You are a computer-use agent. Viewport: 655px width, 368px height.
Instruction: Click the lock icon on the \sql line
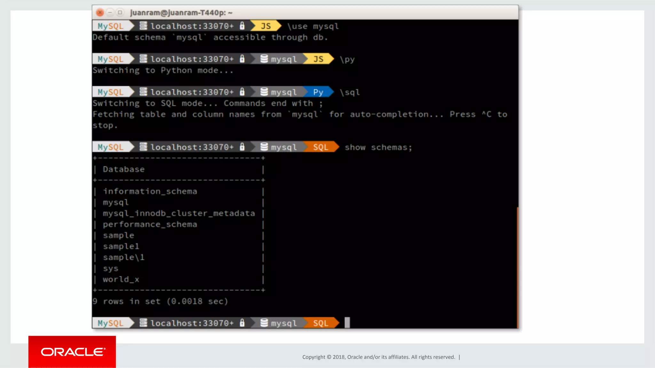click(x=242, y=92)
